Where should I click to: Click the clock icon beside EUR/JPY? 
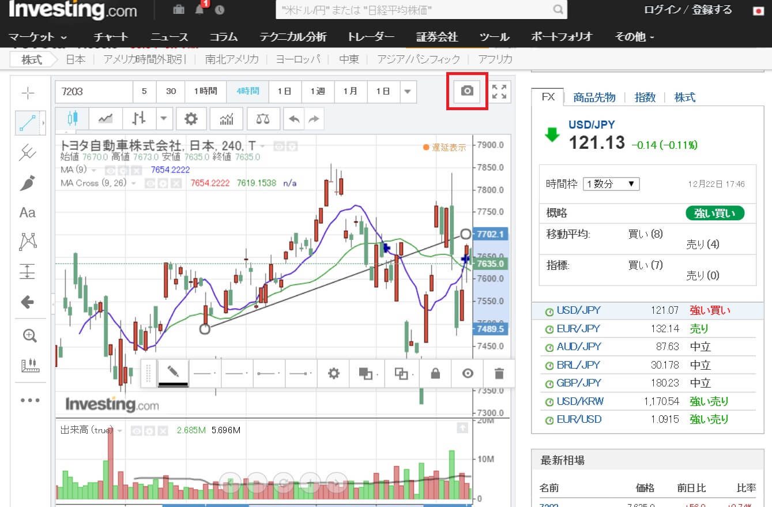(549, 329)
